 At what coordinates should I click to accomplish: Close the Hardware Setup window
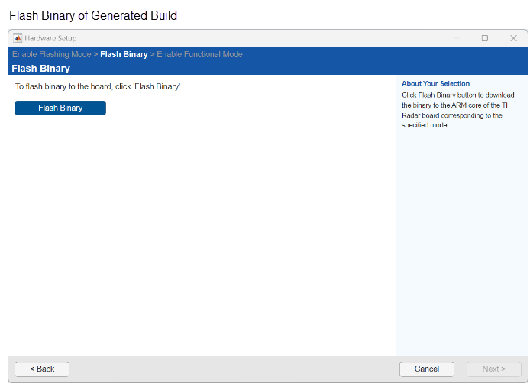tap(513, 38)
